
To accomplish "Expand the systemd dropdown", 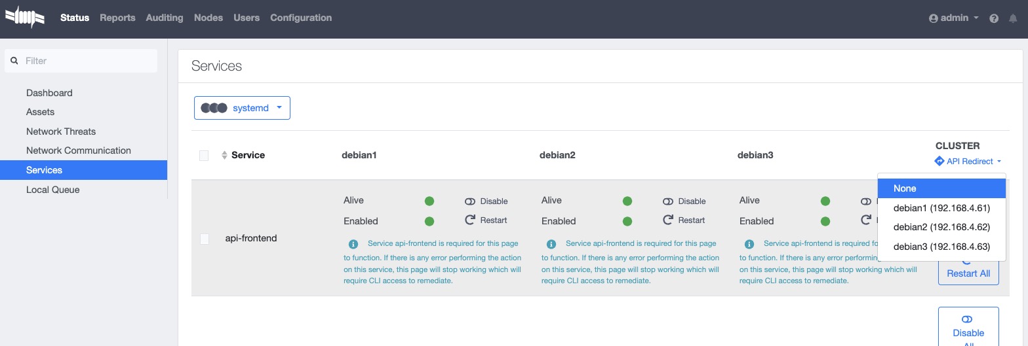I will coord(242,108).
